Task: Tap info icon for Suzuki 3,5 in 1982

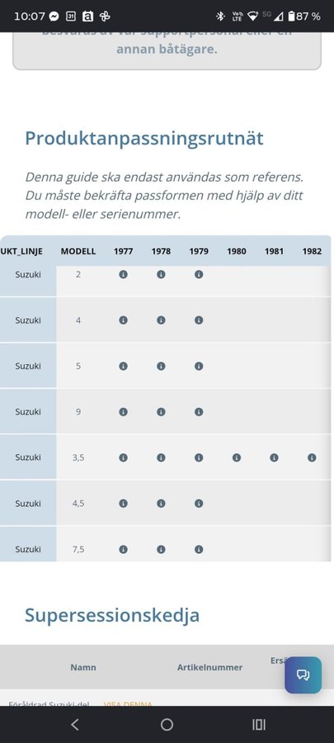Action: tap(312, 457)
